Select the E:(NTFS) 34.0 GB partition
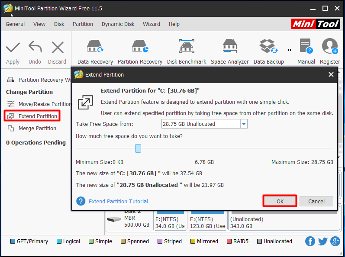The height and width of the screenshot is (257, 345). pos(170,220)
